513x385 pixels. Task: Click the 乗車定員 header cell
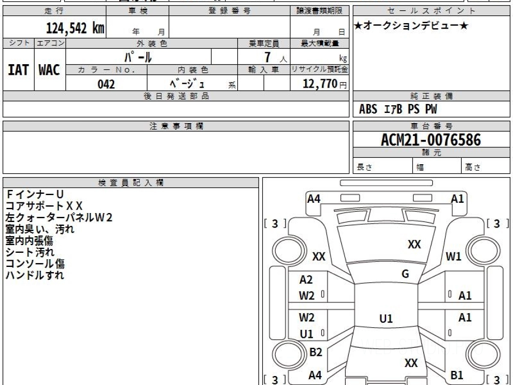pos(264,43)
